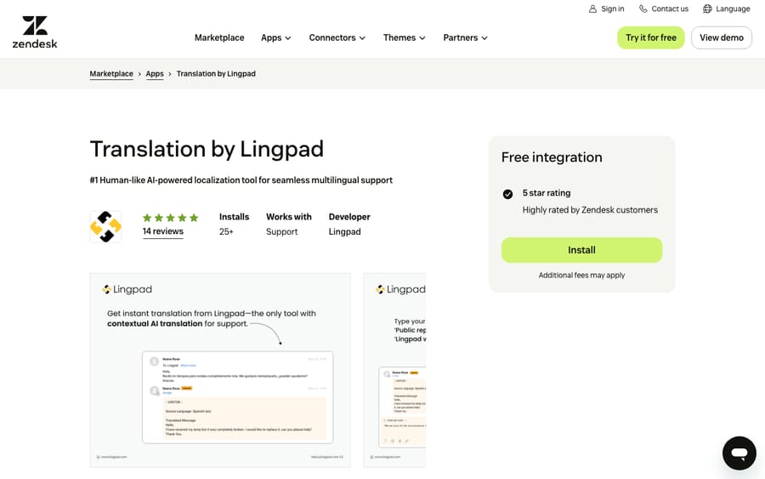Expand the Themes dropdown menu
The image size is (765, 479).
(x=404, y=37)
